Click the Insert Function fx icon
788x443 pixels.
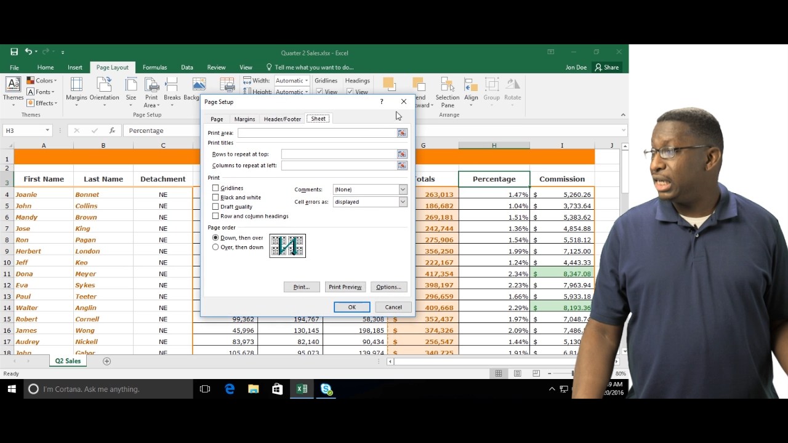click(x=112, y=130)
